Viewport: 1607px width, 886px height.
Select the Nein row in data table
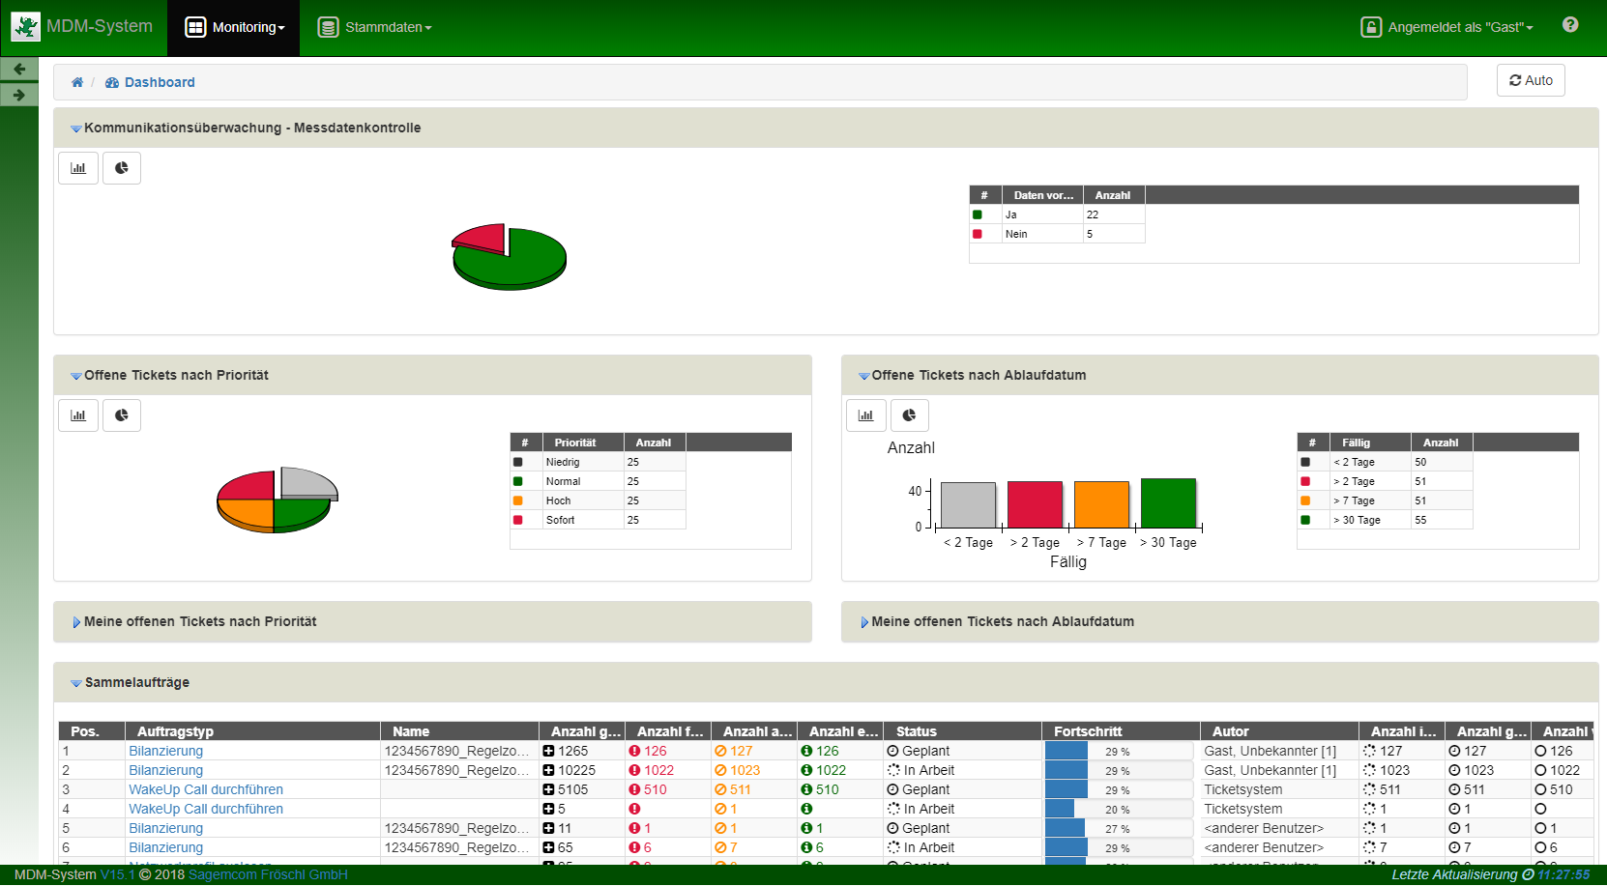pyautogui.click(x=1057, y=234)
